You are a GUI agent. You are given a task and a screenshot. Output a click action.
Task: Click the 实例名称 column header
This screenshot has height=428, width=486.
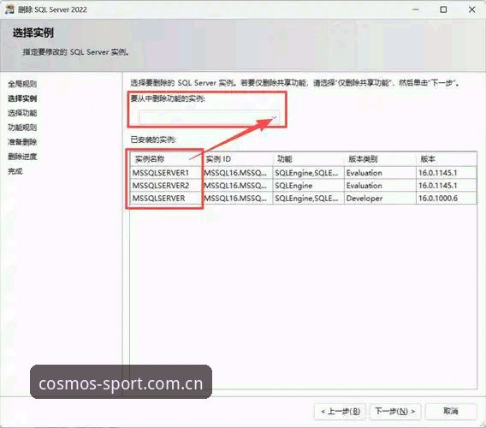click(x=166, y=159)
